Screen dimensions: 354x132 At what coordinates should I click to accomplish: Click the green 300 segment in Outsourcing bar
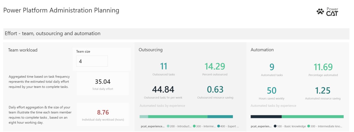178,117
